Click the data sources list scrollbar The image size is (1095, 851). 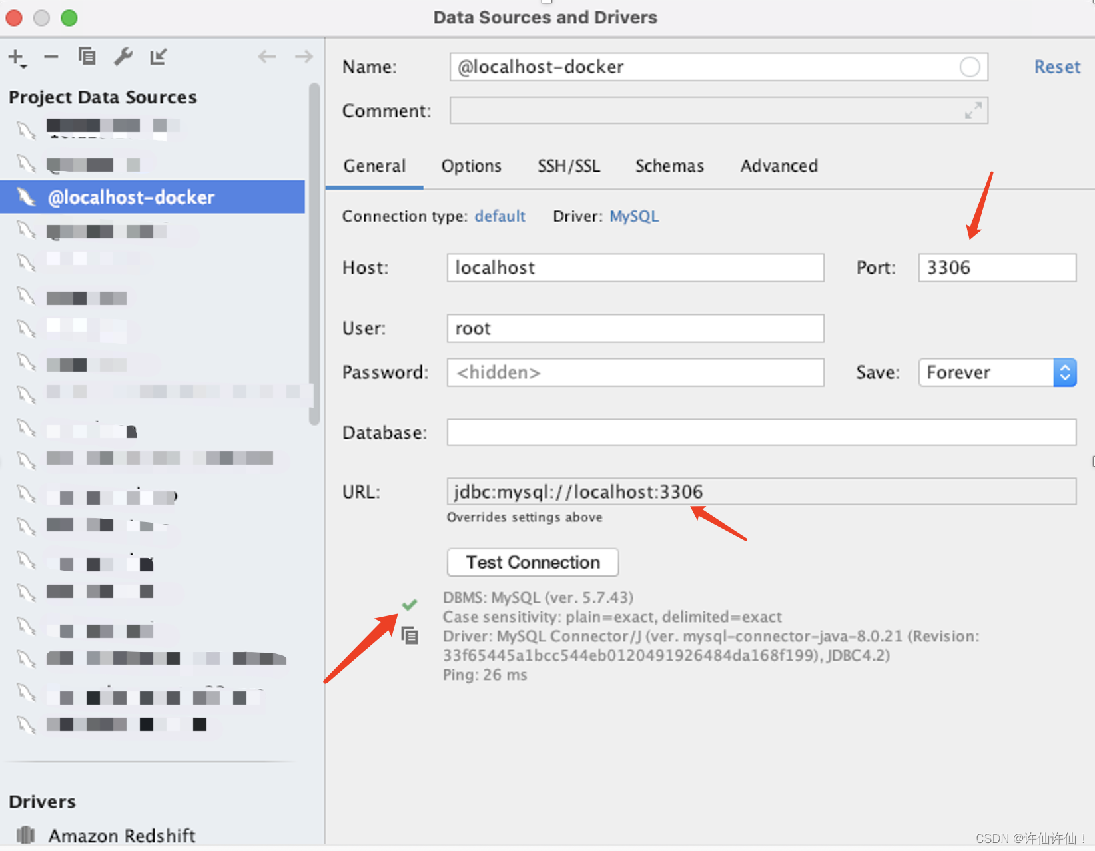coord(314,253)
